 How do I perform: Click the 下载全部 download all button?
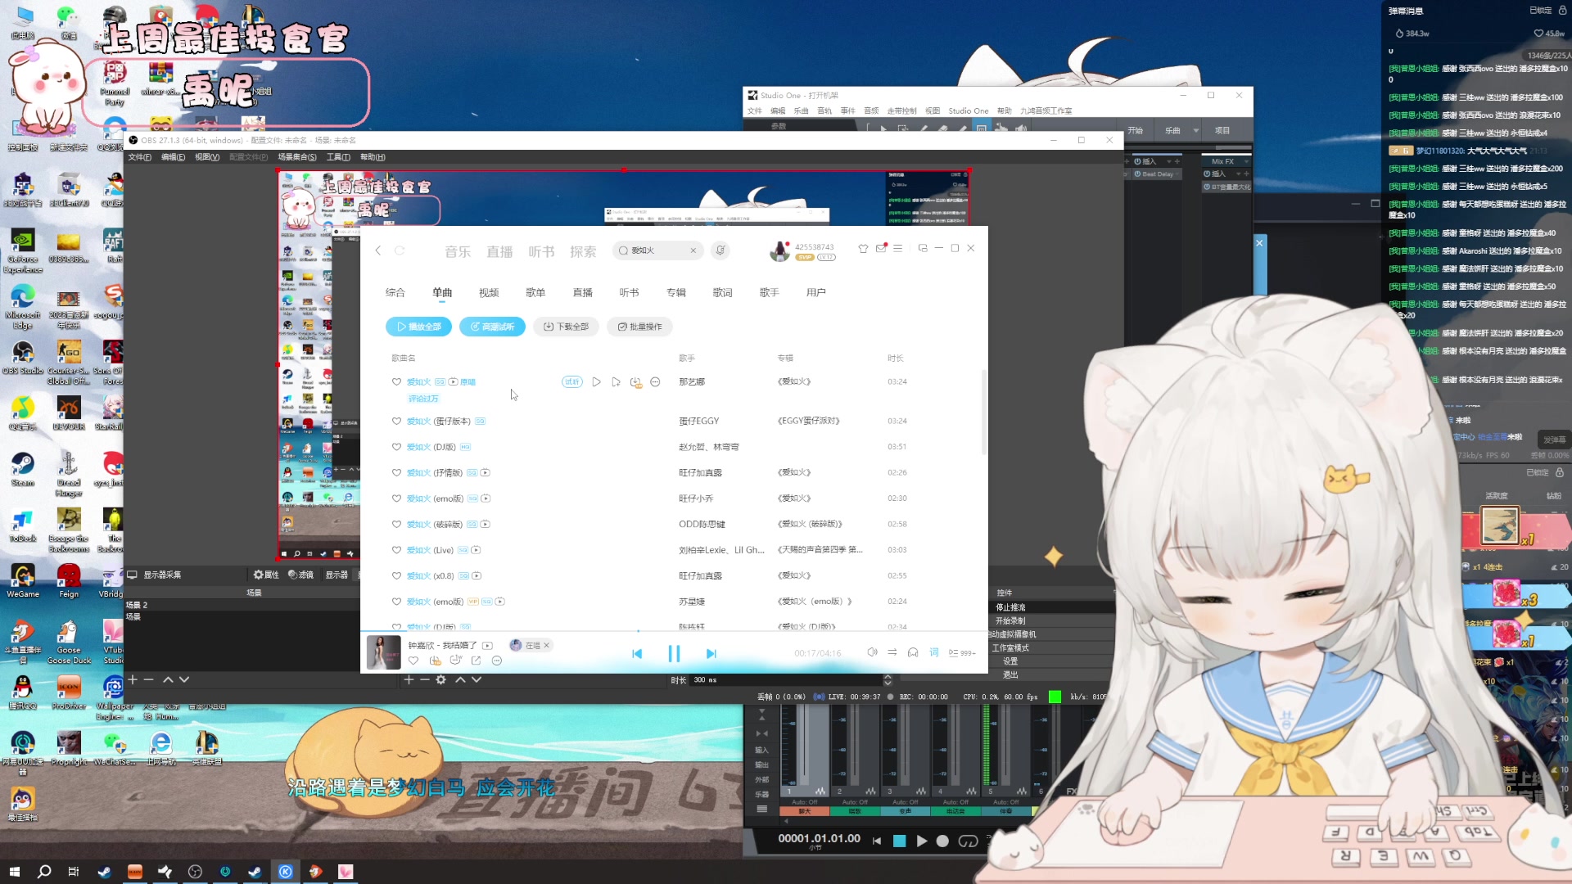coord(566,327)
